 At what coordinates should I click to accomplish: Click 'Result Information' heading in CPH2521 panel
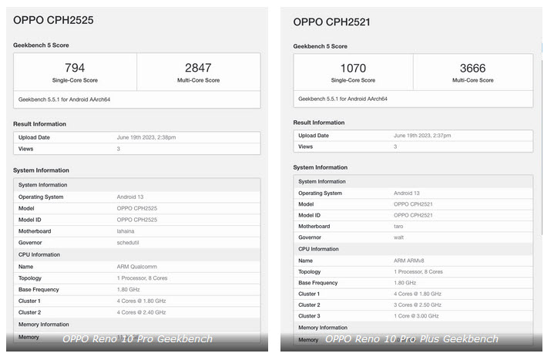(x=319, y=123)
